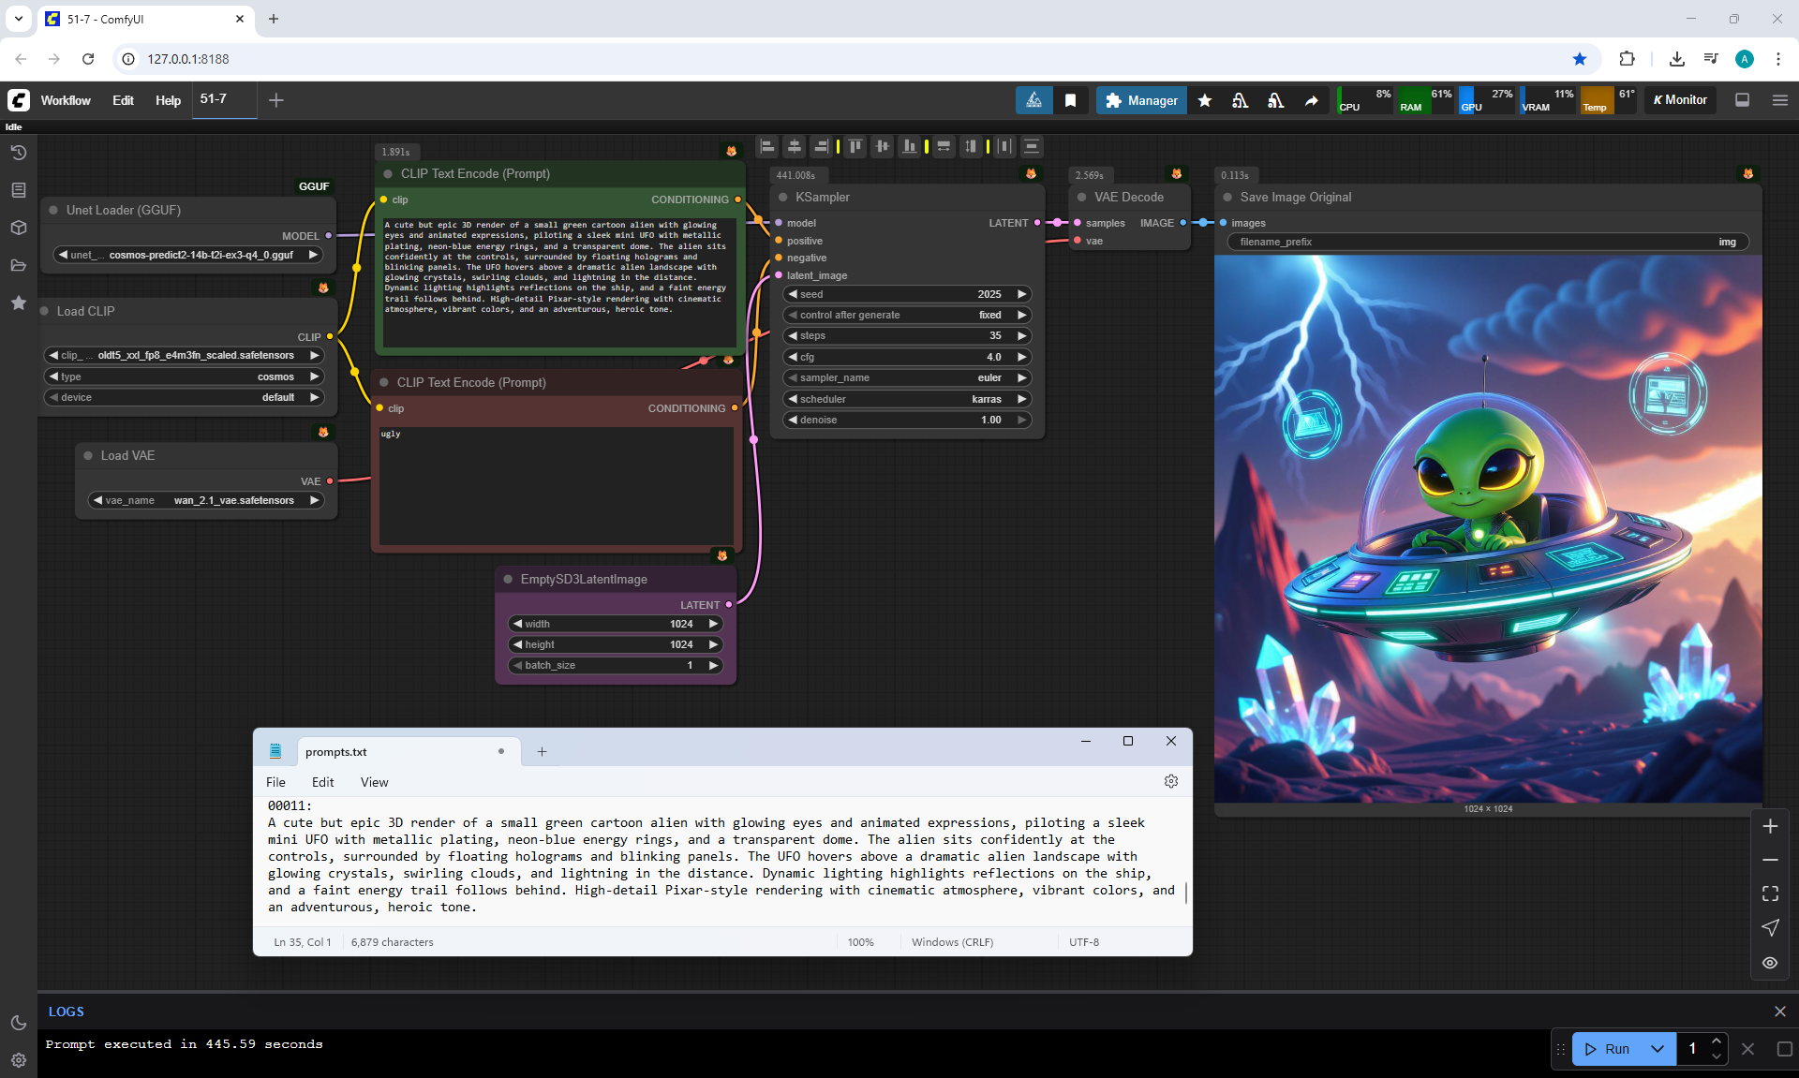Click the fit view canvas icon
The height and width of the screenshot is (1078, 1799).
click(1770, 893)
